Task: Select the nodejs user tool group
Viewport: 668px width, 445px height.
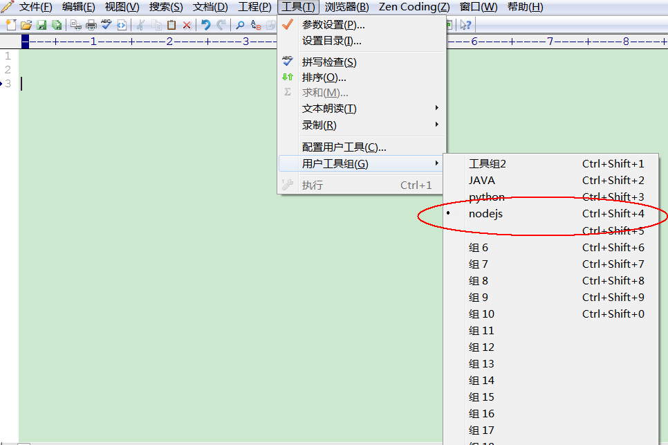Action: coord(486,213)
